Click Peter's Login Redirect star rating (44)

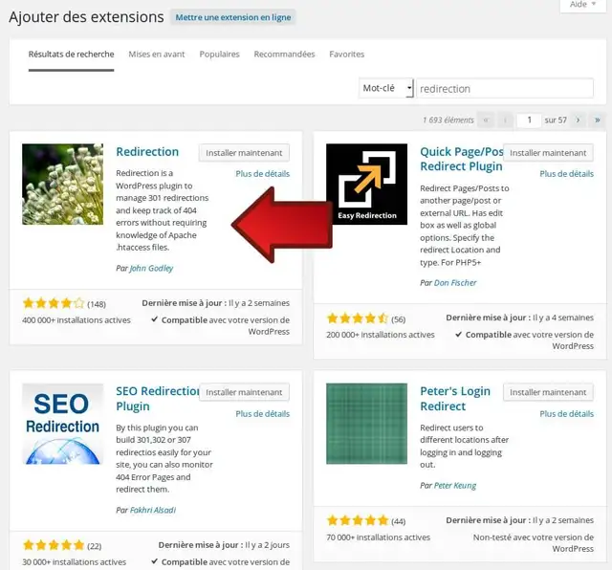coord(358,520)
